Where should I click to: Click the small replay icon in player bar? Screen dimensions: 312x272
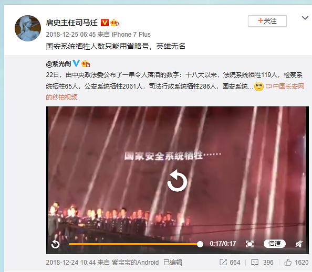tap(55, 244)
